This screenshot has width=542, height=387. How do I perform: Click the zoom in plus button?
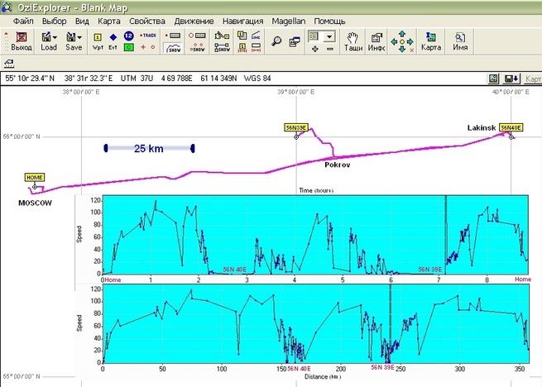tap(315, 49)
